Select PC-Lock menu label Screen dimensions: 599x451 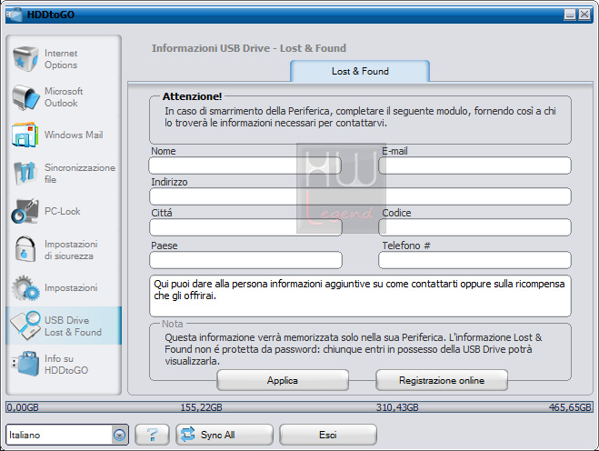[63, 211]
